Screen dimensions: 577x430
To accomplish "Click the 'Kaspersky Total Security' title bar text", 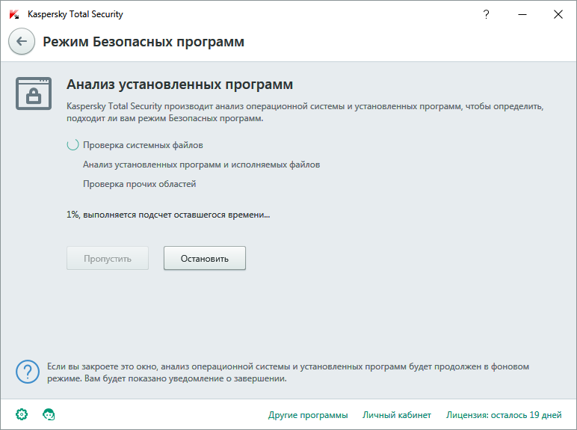I will [x=75, y=14].
